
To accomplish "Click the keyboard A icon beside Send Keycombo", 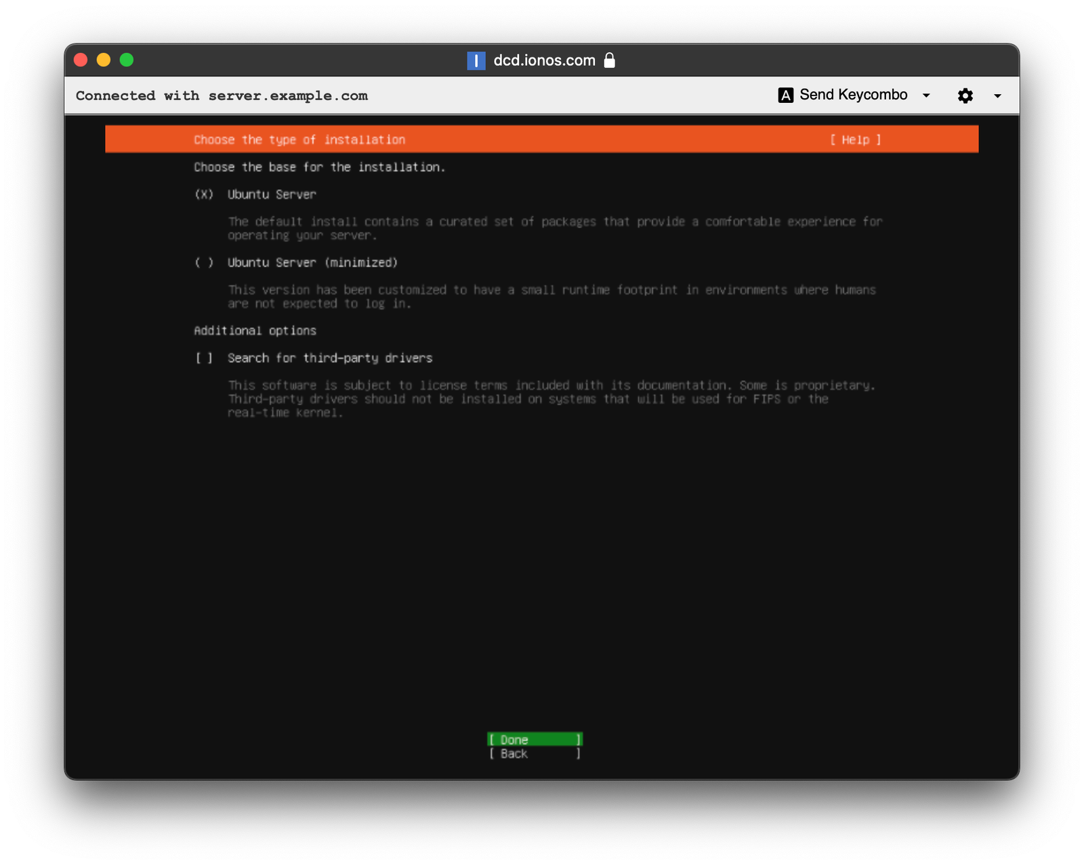I will point(785,96).
